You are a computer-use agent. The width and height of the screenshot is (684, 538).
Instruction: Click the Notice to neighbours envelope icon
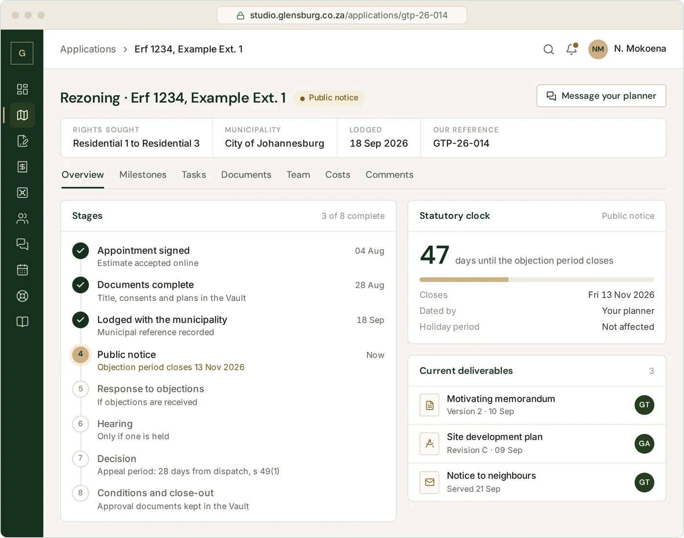[x=429, y=482]
